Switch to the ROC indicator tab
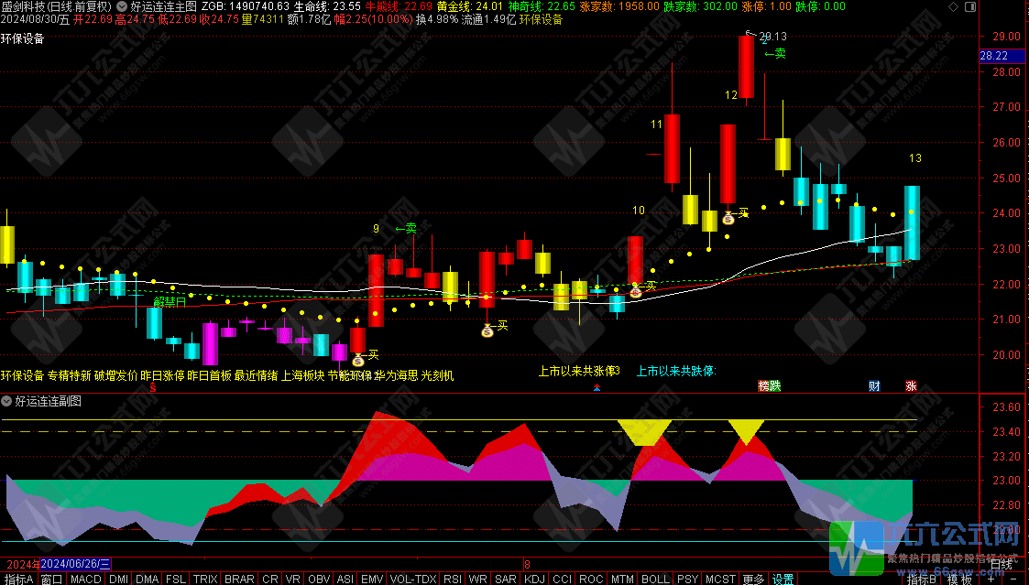This screenshot has width=1029, height=585. pos(591,580)
